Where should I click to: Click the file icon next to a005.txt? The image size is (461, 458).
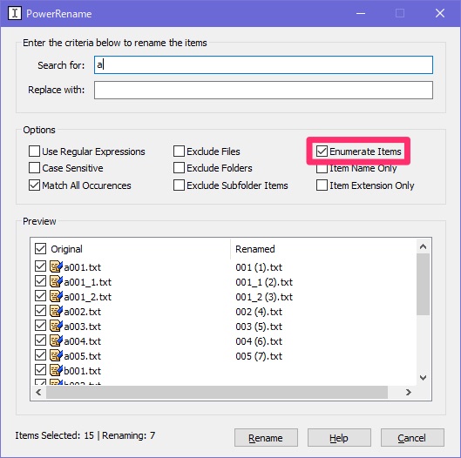point(56,355)
